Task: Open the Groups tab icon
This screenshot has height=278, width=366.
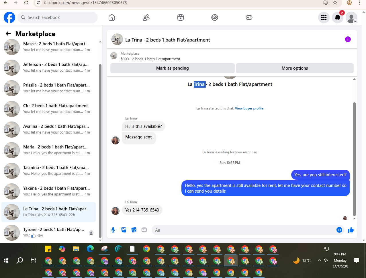Action: [215, 17]
